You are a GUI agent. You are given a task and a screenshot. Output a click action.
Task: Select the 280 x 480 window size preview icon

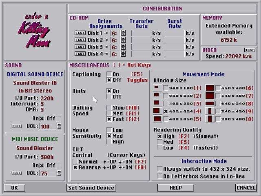[210, 119]
